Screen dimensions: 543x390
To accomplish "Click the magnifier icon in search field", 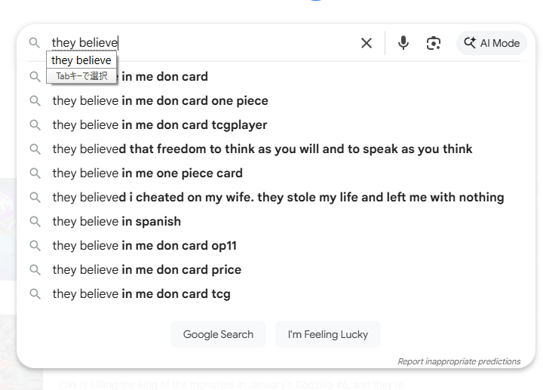I will tap(35, 43).
